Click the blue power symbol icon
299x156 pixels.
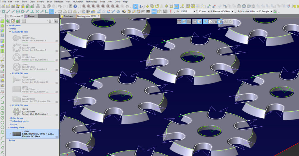click(x=118, y=11)
